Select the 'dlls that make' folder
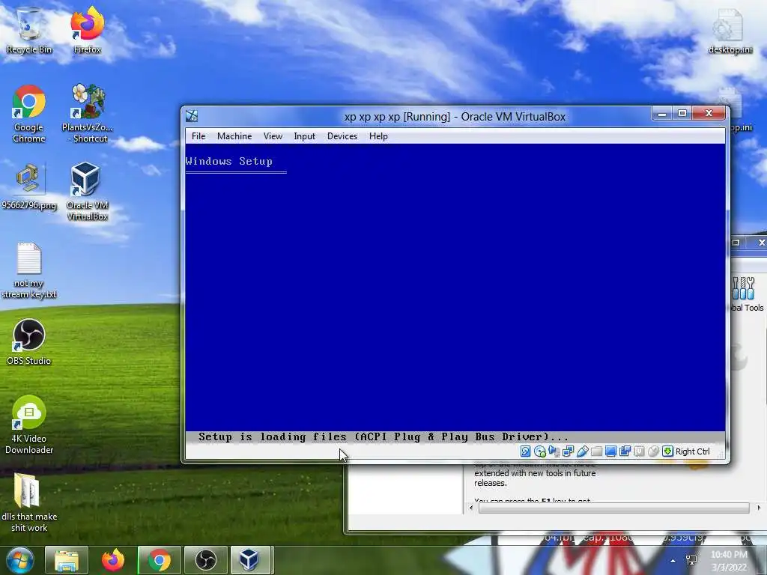The image size is (767, 575). pyautogui.click(x=29, y=502)
